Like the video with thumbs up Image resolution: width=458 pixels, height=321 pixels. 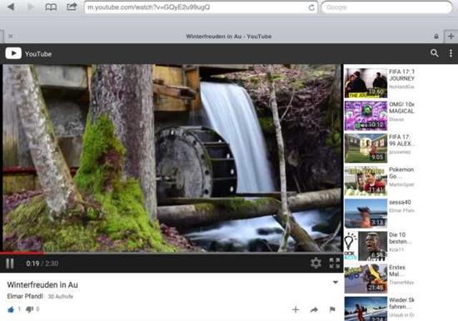pyautogui.click(x=11, y=309)
